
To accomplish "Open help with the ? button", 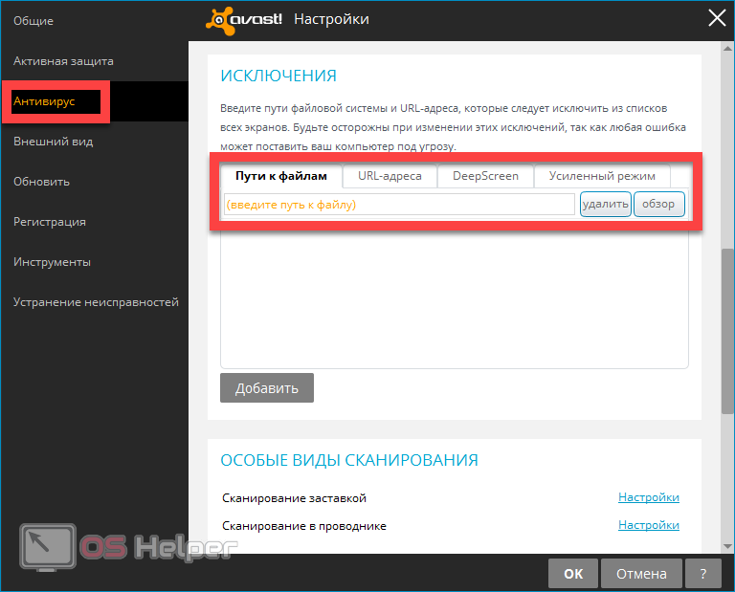I will point(703,574).
